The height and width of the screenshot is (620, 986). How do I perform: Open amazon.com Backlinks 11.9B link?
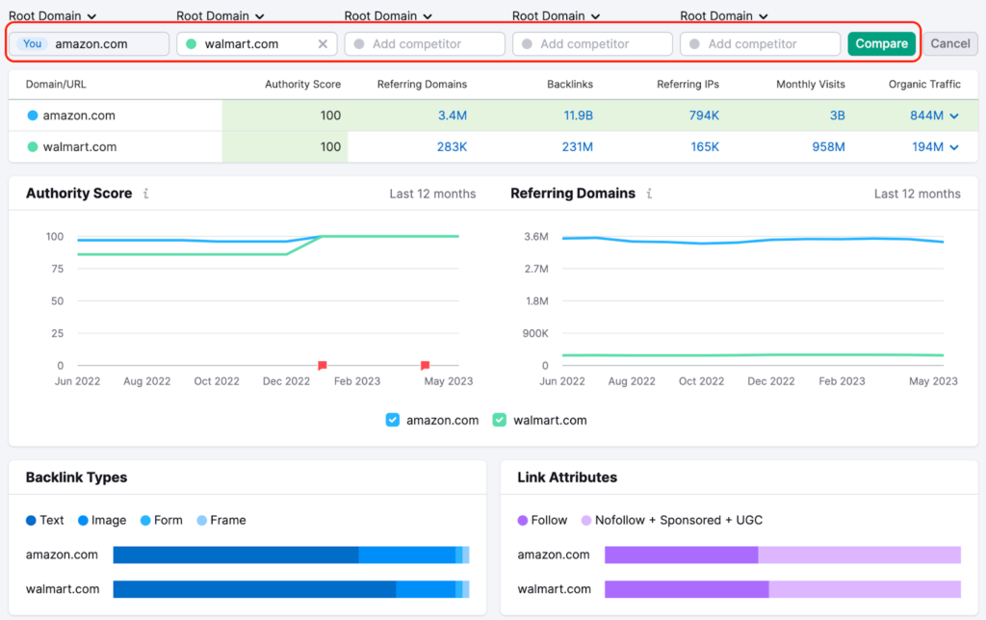click(578, 116)
